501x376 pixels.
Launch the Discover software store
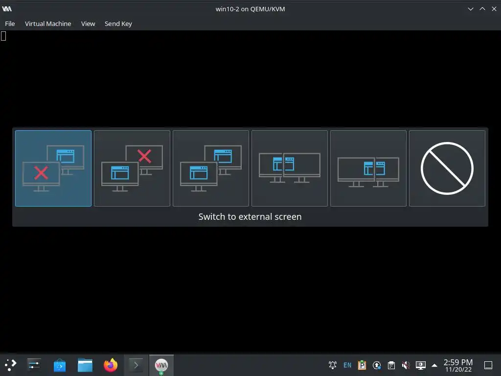59,365
